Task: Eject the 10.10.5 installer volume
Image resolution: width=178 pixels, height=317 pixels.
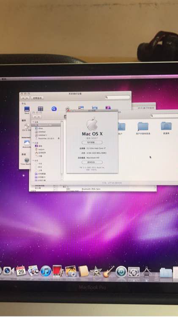Action: pyautogui.click(x=59, y=138)
